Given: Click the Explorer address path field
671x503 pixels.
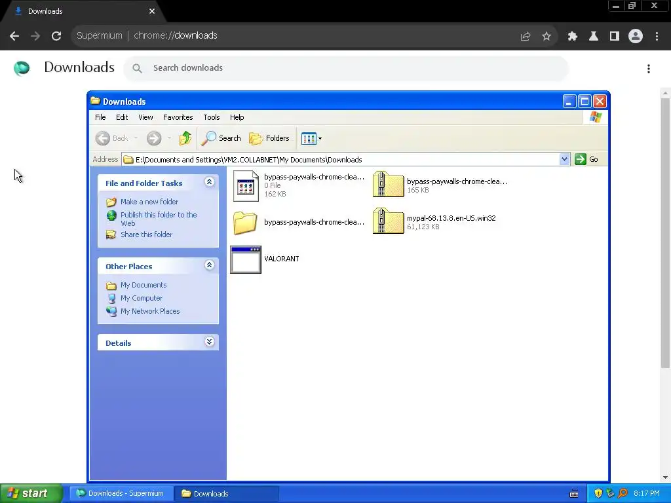Looking at the screenshot, I should click(340, 160).
